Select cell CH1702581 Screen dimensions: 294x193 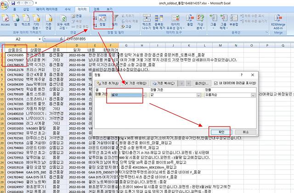[x=15, y=138]
